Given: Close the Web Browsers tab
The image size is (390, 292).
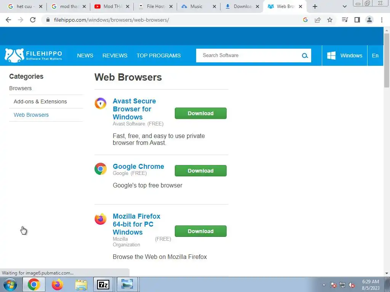Looking at the screenshot, I should pos(300,6).
